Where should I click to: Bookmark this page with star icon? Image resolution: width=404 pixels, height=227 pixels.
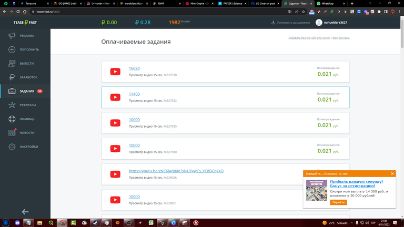pyautogui.click(x=303, y=12)
